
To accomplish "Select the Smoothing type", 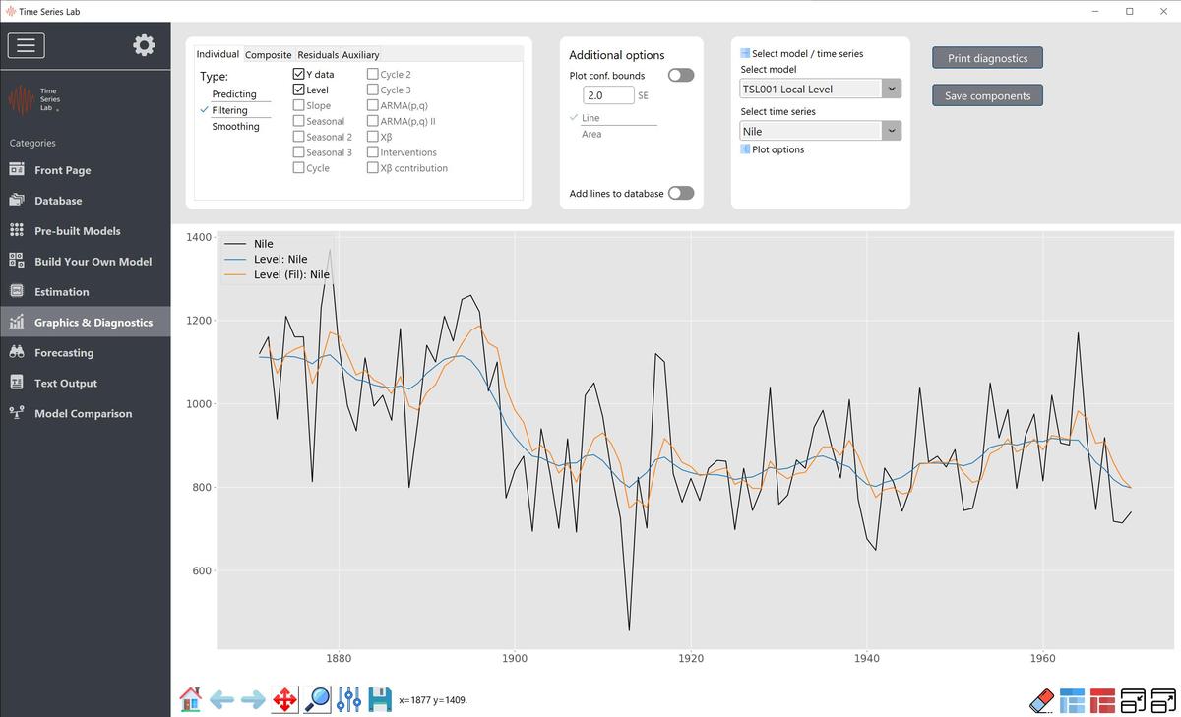I will point(236,126).
